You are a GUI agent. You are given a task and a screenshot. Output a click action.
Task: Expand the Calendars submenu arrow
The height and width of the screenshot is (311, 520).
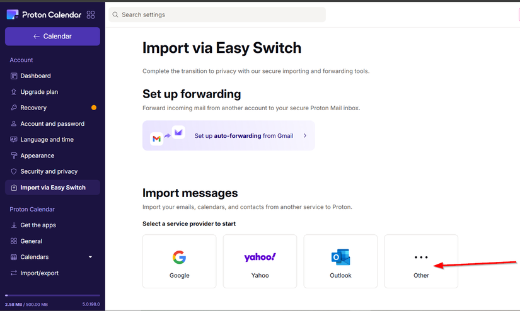click(90, 257)
